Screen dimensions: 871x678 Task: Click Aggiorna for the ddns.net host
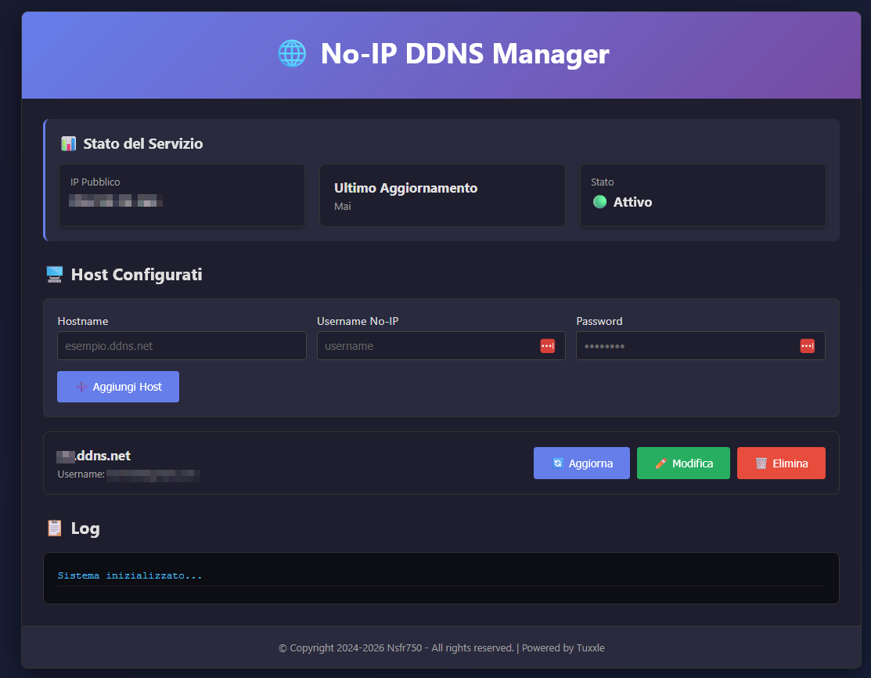(x=581, y=463)
